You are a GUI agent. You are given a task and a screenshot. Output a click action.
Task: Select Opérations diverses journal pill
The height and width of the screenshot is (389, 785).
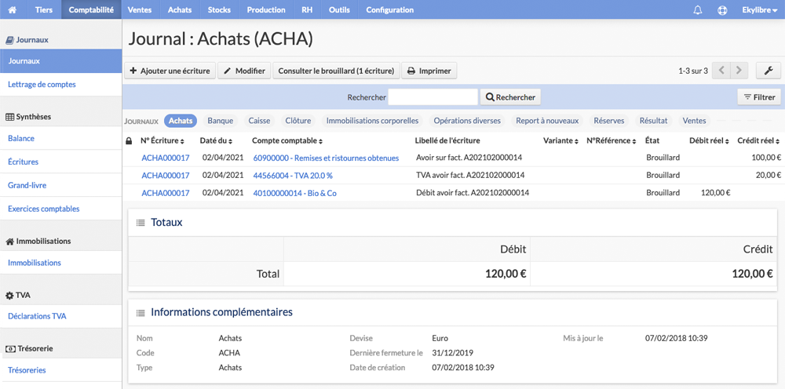(467, 121)
